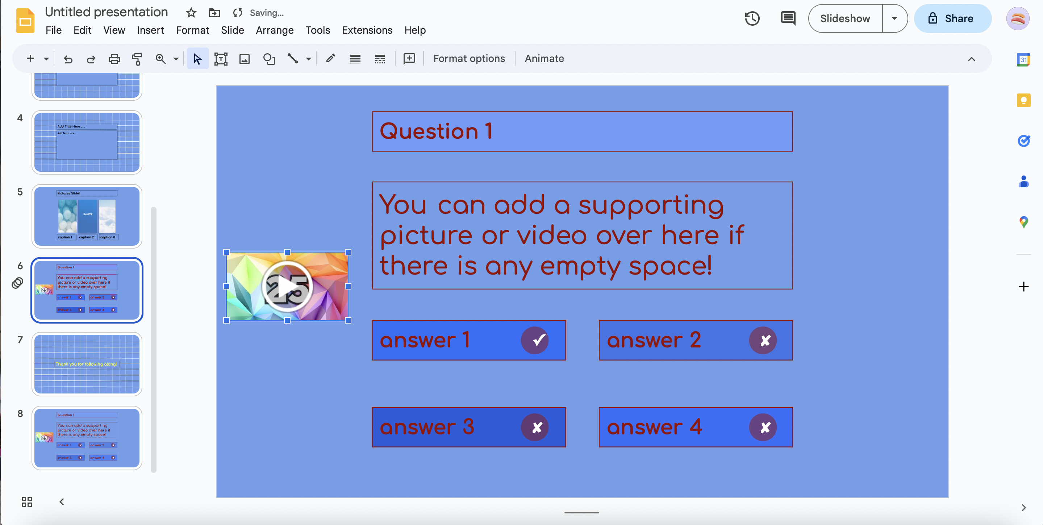Select slide 6 thumbnail
This screenshot has width=1043, height=525.
[87, 290]
